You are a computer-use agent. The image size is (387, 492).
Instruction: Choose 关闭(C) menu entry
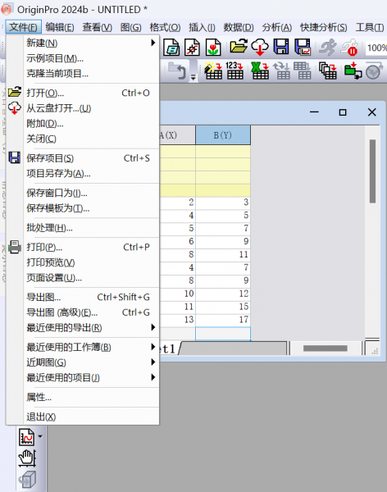point(91,139)
